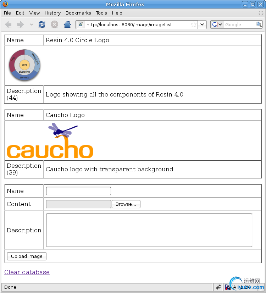Bookmark this page with the star icon

click(x=194, y=24)
